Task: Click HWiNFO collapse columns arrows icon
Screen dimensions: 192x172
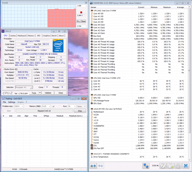Action: pyautogui.click(x=101, y=166)
